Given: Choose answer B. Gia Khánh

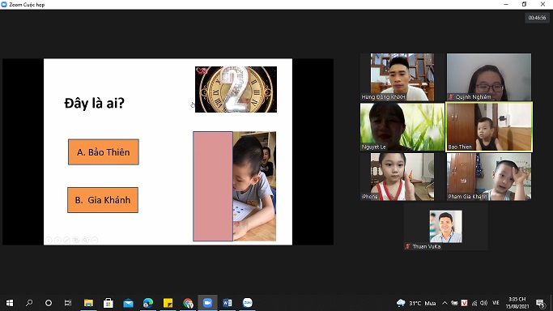Looking at the screenshot, I should coord(103,200).
